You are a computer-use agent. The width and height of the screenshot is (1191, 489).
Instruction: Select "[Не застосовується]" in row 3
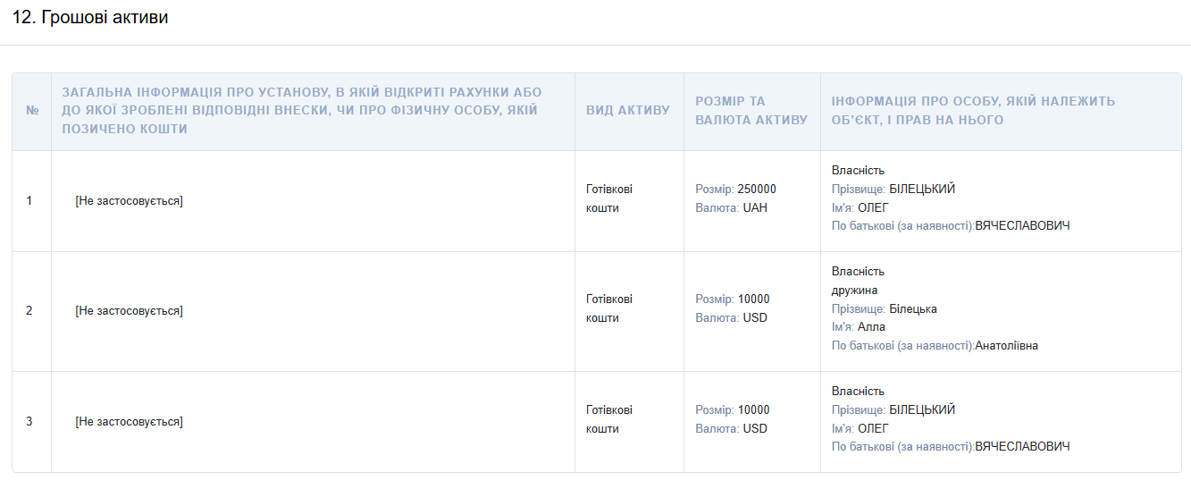130,422
